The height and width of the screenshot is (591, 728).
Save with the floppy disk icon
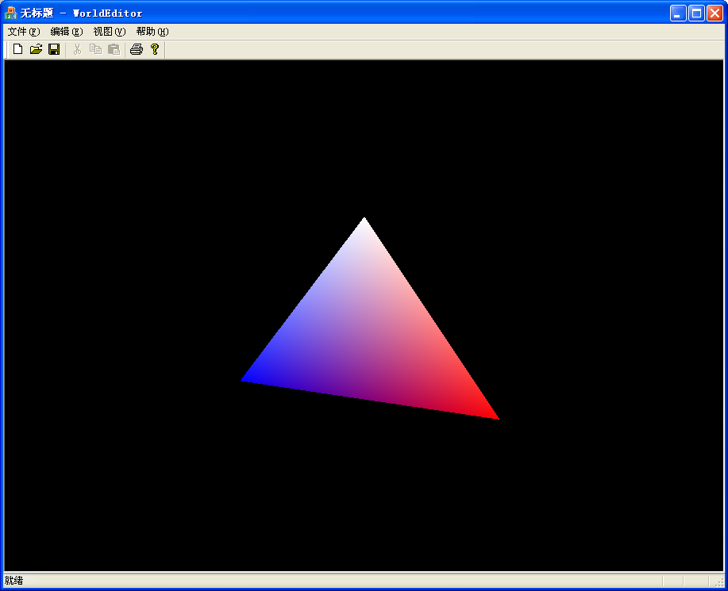pos(54,50)
